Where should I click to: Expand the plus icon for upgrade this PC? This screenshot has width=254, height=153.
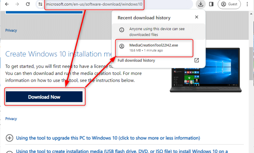pyautogui.click(x=9, y=138)
